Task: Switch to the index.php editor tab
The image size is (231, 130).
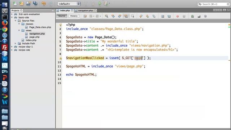Action: coord(65,10)
